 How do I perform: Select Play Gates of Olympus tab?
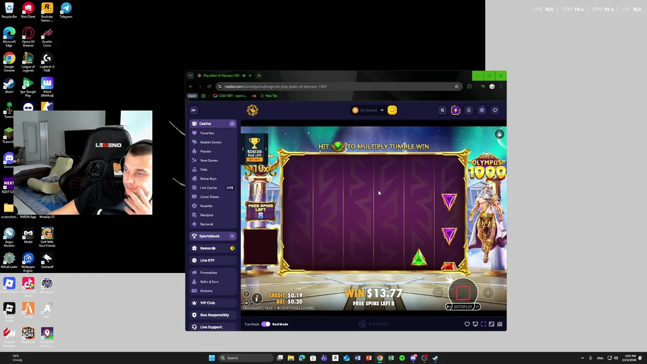pos(221,76)
